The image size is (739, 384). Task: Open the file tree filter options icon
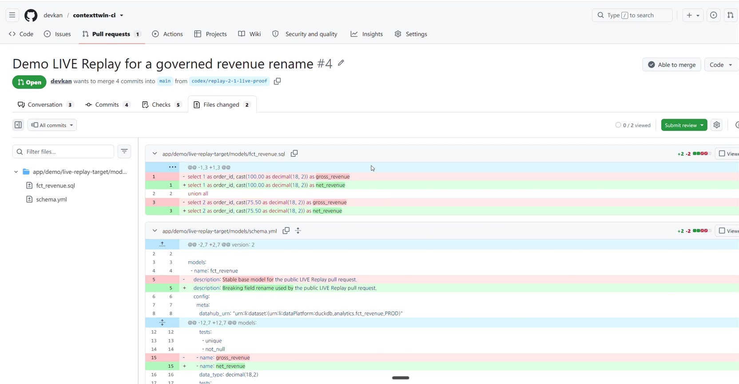tap(124, 152)
